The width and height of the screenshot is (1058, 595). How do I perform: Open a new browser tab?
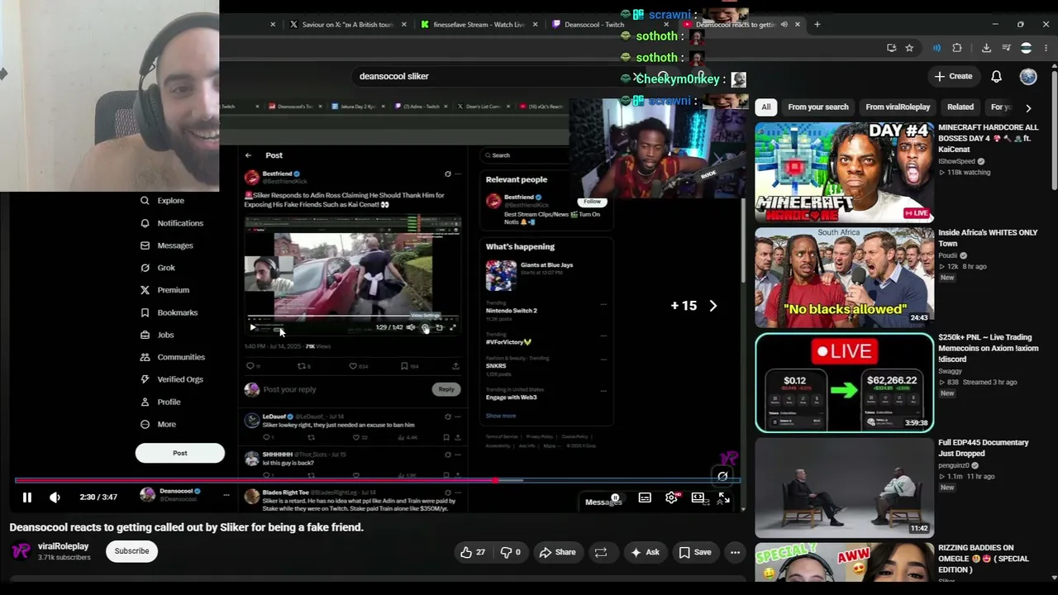817,24
